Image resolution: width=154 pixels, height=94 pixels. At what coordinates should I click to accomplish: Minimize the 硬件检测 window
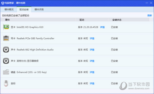point(147,3)
